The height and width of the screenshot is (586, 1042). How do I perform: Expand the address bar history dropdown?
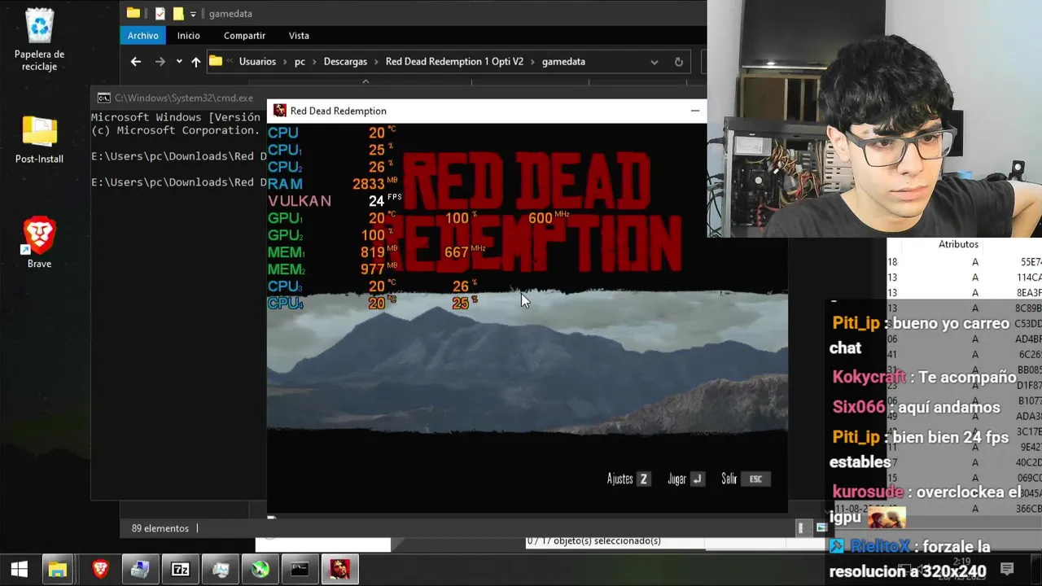tap(654, 62)
